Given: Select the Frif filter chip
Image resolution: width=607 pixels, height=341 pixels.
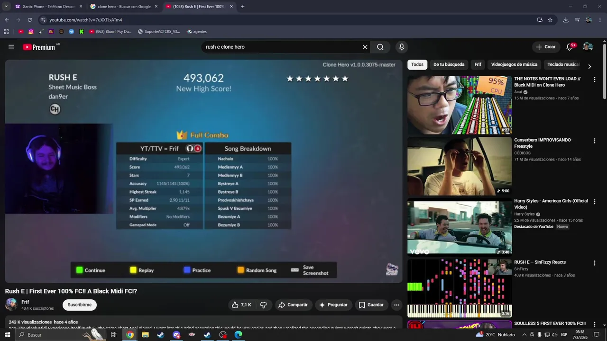Looking at the screenshot, I should coord(478,64).
